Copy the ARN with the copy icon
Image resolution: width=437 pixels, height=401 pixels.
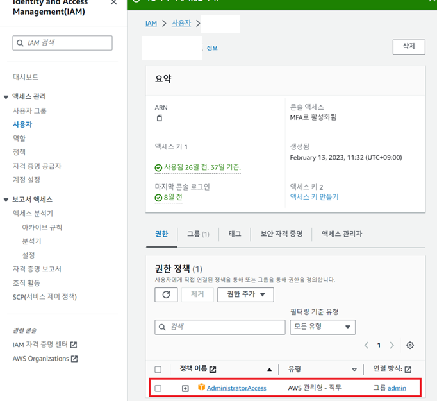[159, 118]
